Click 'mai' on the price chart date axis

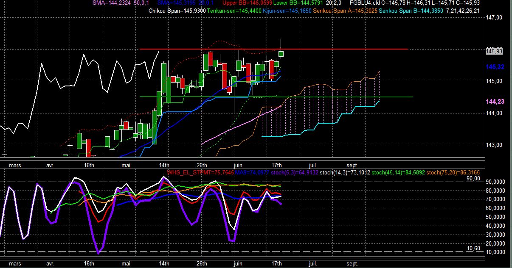(126, 165)
